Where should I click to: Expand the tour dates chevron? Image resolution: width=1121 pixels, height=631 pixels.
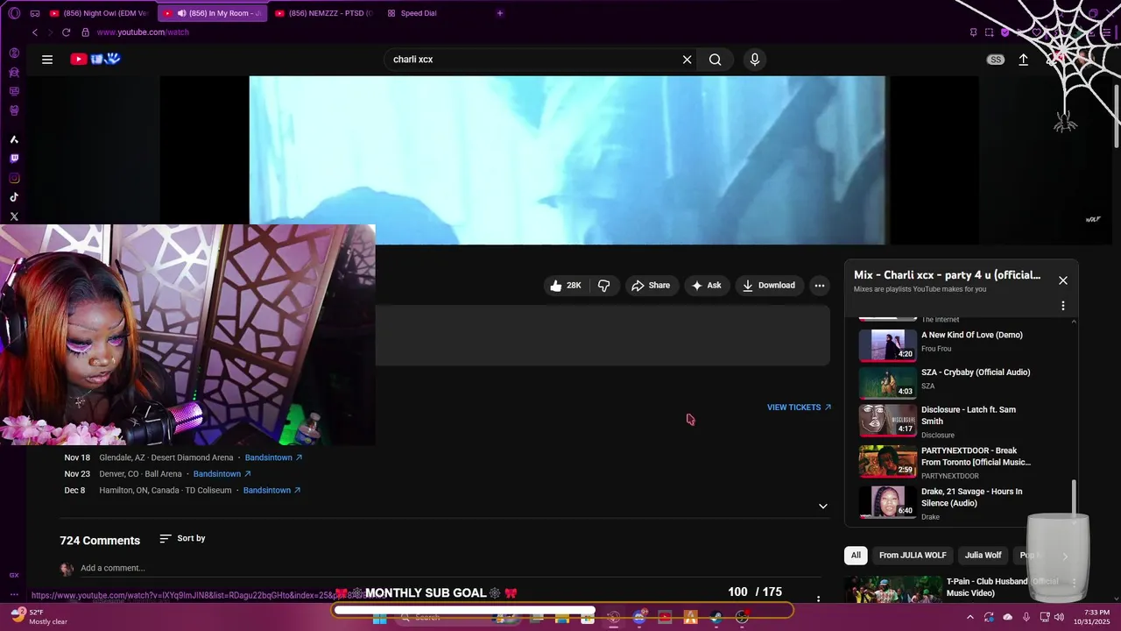822,506
